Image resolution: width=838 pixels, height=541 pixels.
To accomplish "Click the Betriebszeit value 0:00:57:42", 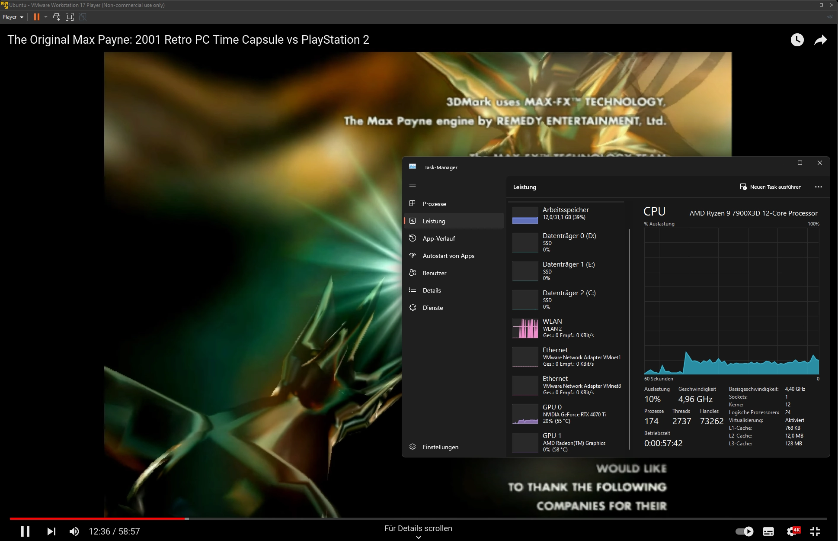I will tap(663, 443).
